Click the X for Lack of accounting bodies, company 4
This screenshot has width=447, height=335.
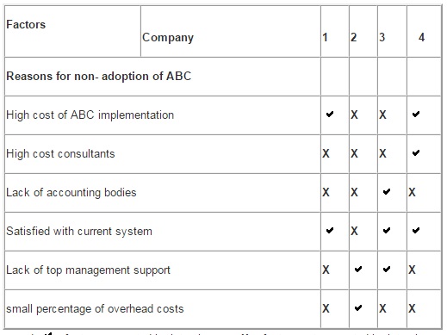[x=412, y=192]
